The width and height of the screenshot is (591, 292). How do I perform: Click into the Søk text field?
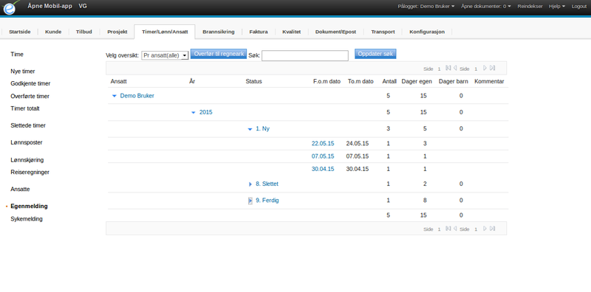(x=305, y=56)
